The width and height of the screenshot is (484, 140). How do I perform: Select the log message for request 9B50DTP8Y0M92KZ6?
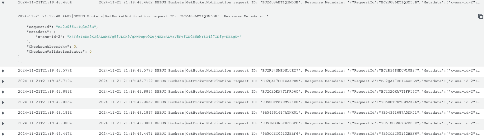[291, 102]
